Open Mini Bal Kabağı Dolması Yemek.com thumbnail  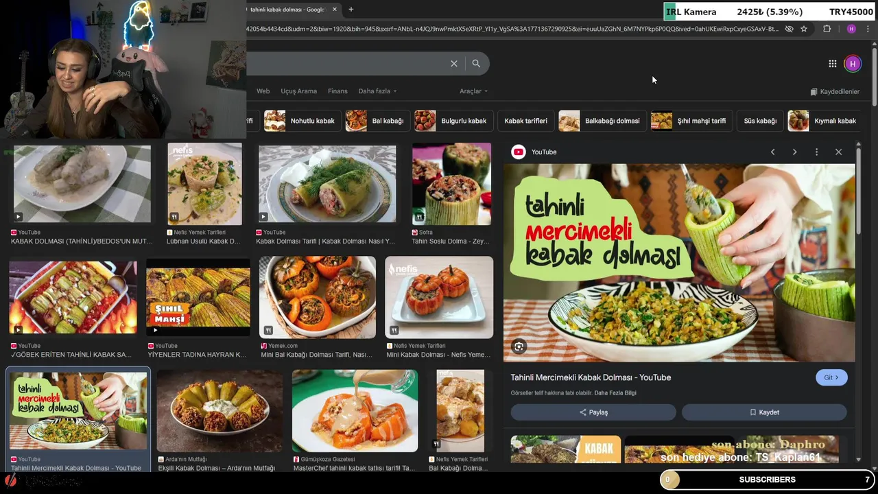(x=318, y=297)
